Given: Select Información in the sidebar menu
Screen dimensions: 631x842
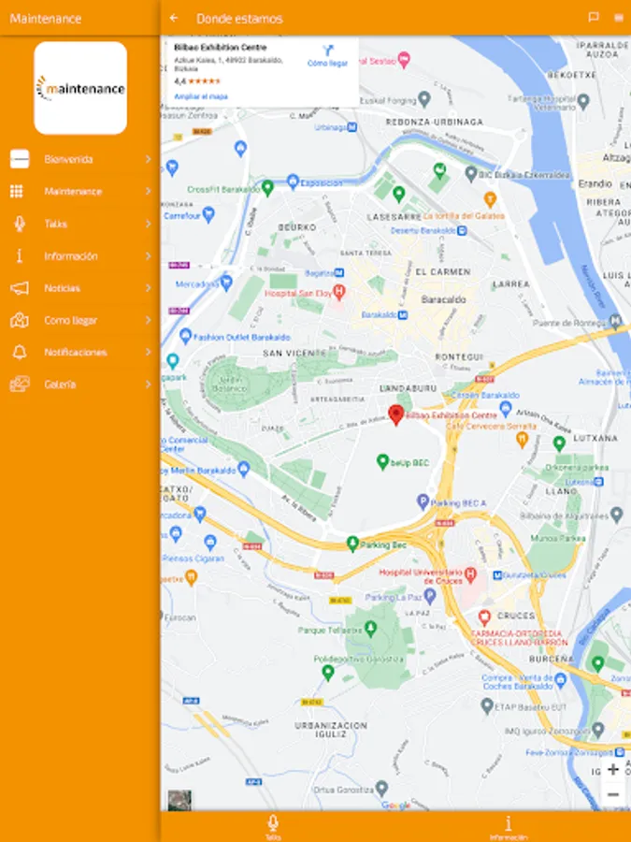Looking at the screenshot, I should pos(80,255).
